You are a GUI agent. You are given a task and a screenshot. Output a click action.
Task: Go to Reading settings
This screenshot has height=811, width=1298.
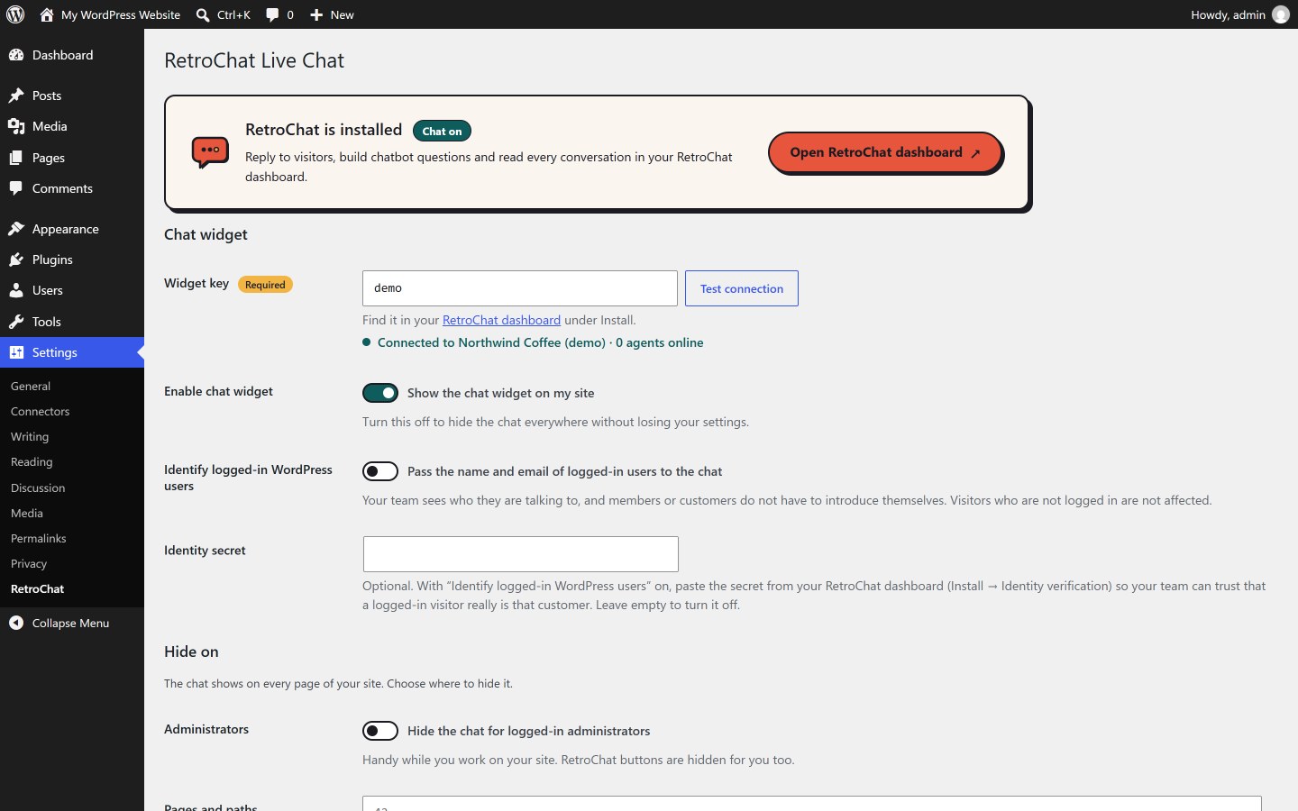click(32, 461)
